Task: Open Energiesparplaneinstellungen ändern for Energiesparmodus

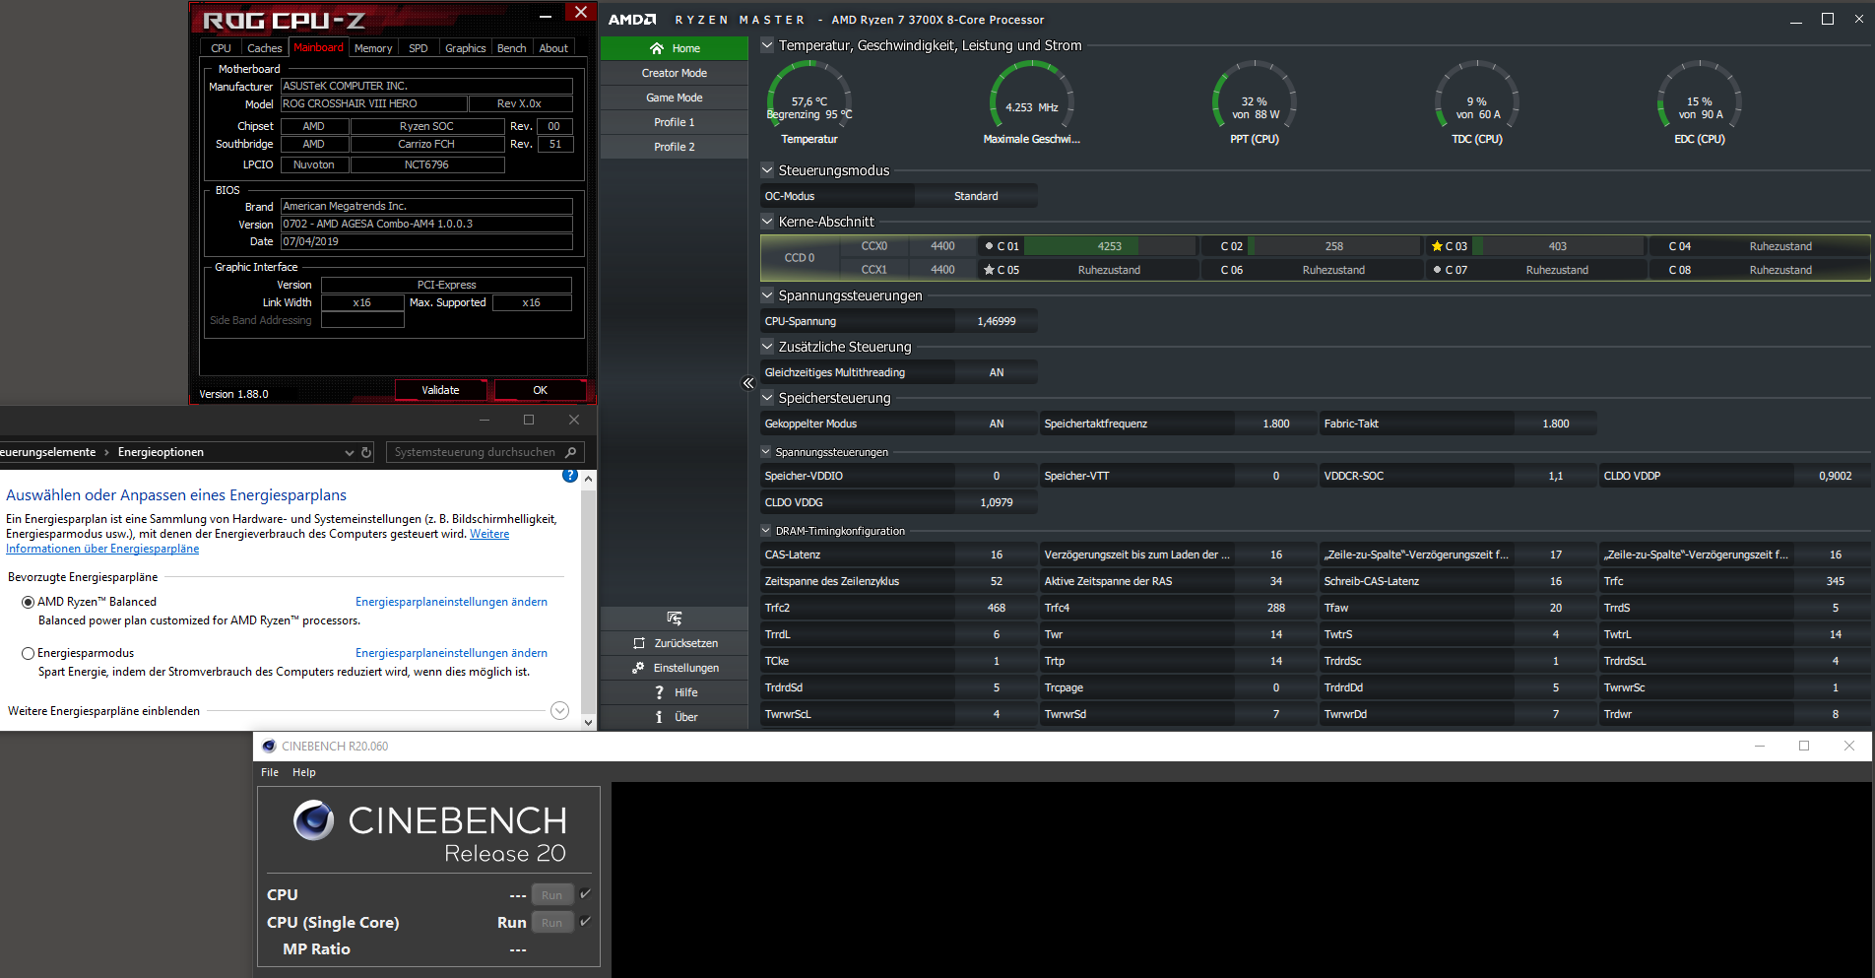Action: [451, 653]
